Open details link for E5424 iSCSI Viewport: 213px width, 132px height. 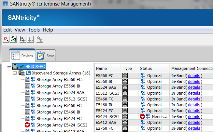click(194, 116)
